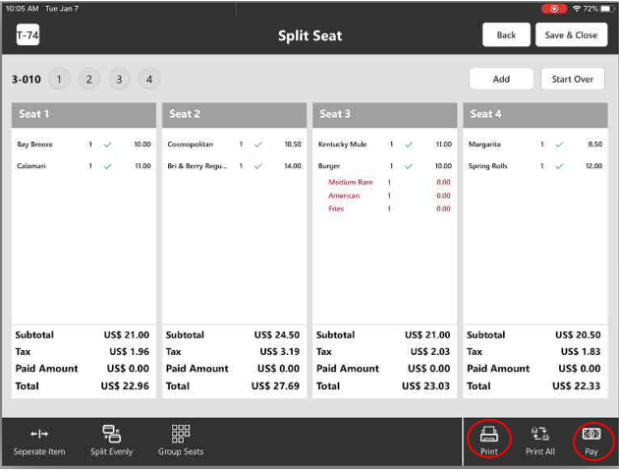Click the Start Over button
The image size is (619, 472).
click(x=572, y=79)
